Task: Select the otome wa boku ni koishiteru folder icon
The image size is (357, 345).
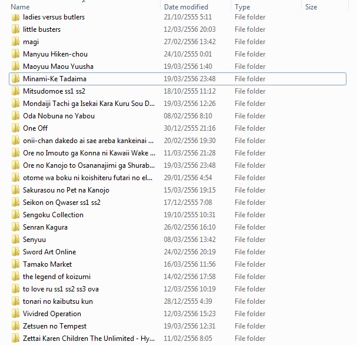Action: (15, 178)
